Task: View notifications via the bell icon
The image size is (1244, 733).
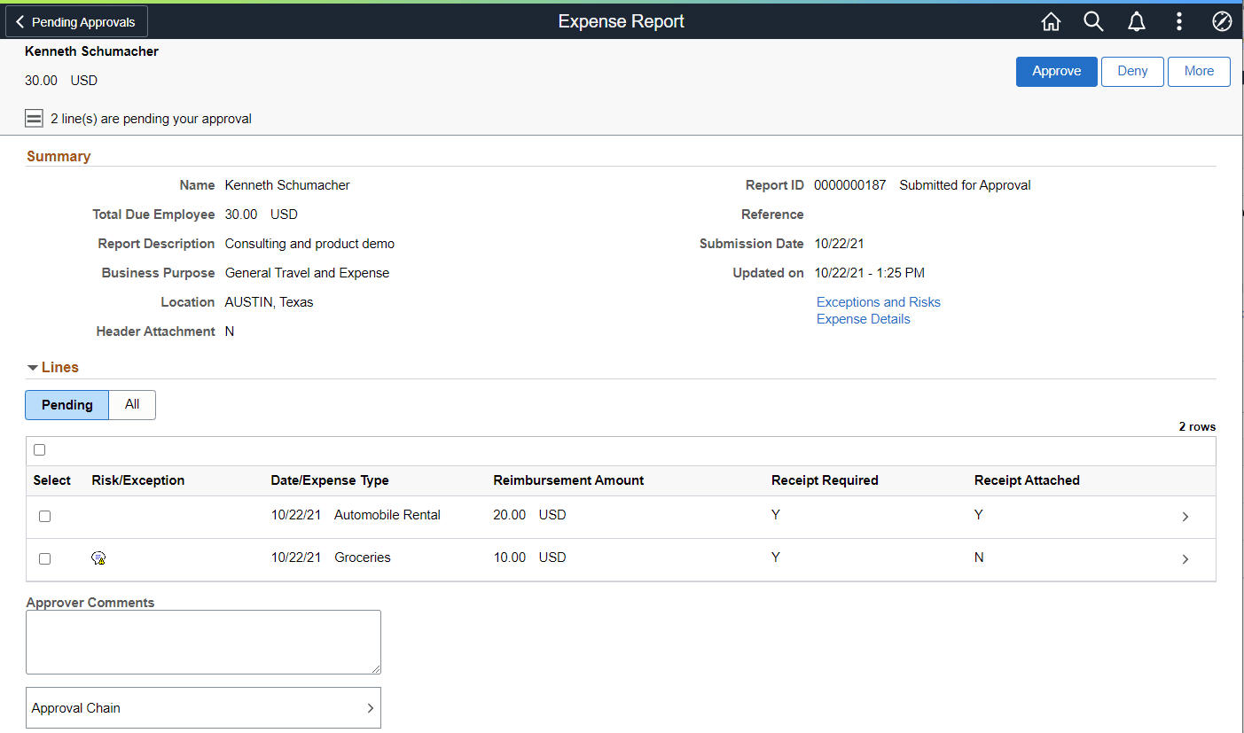Action: pyautogui.click(x=1136, y=21)
